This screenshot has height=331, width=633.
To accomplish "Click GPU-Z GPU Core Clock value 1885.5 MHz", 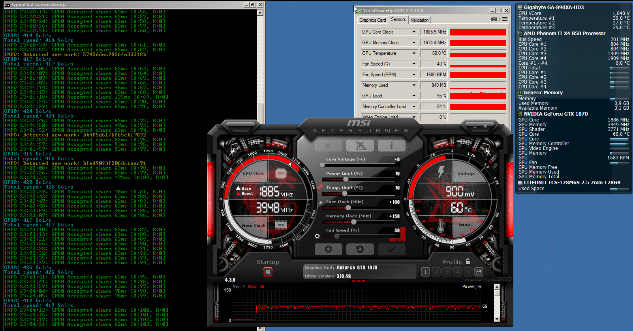I will (x=434, y=32).
